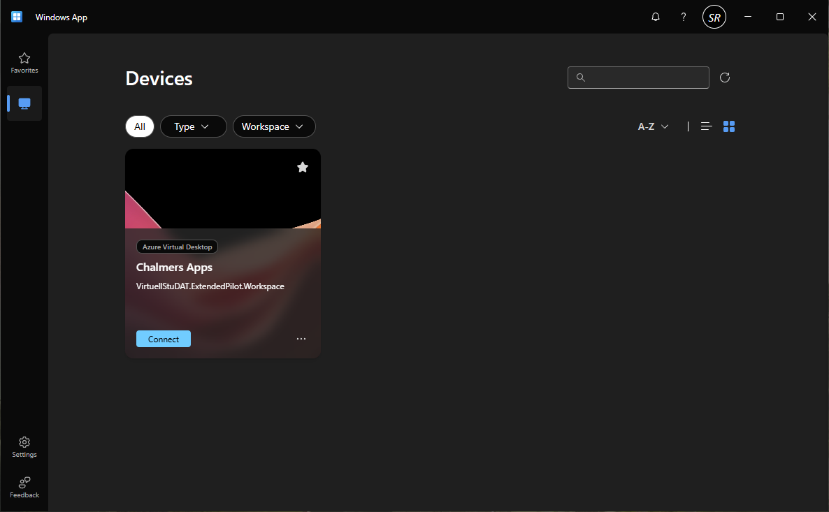Connect to Chalmers Apps

click(x=164, y=339)
